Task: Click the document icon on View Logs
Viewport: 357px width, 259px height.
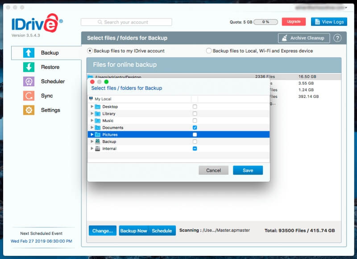Action: [x=317, y=22]
